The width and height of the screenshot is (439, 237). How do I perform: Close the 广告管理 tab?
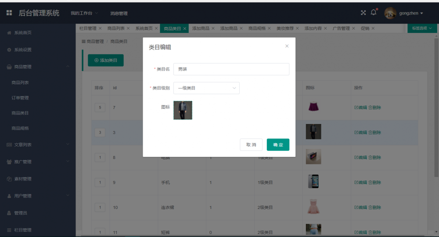pos(353,28)
